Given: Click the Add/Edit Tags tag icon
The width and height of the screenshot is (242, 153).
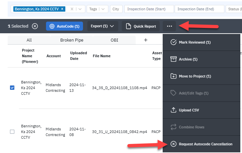Looking at the screenshot, I should (x=173, y=93).
